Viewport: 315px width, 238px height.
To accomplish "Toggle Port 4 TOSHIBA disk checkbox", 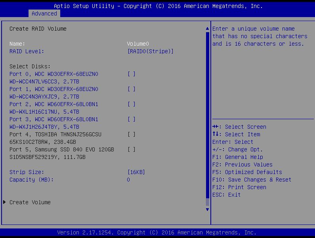I will click(x=132, y=134).
